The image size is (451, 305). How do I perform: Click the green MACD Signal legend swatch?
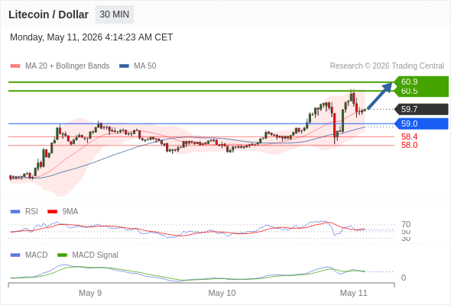62,255
